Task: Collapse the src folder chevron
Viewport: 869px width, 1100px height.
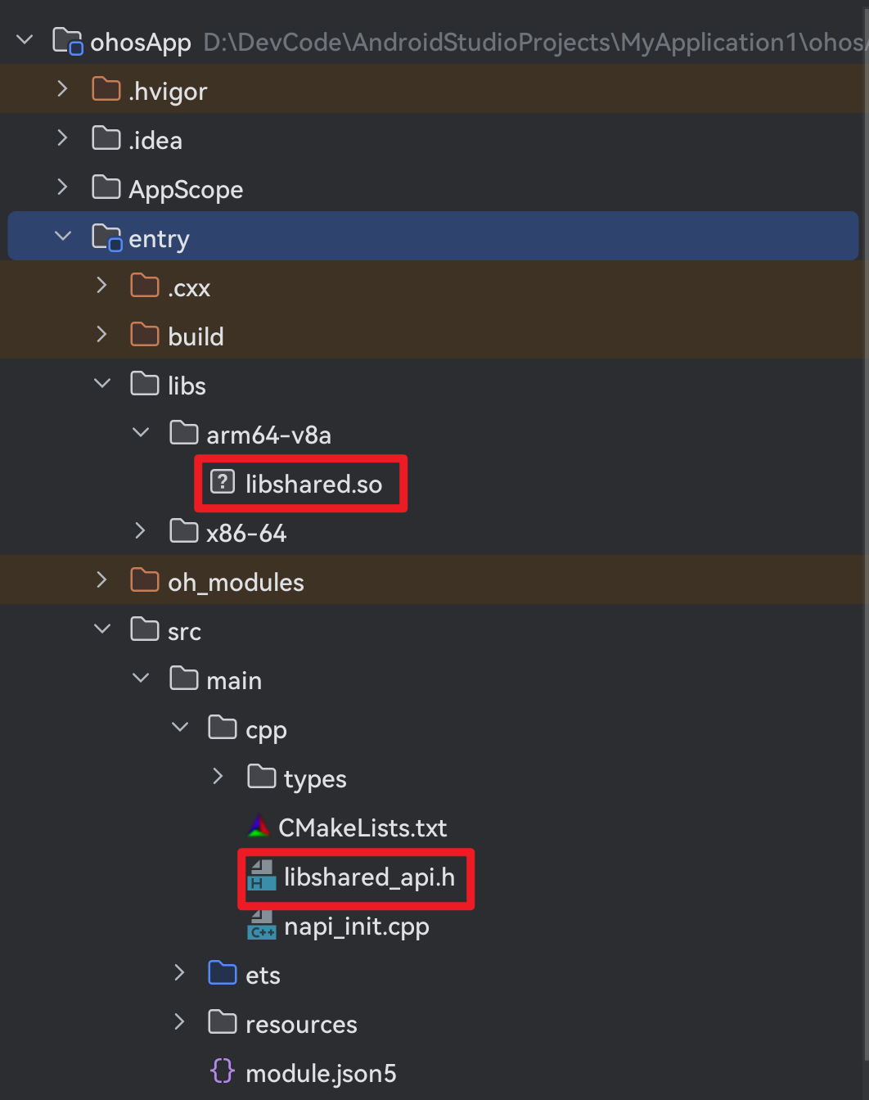Action: pyautogui.click(x=102, y=629)
